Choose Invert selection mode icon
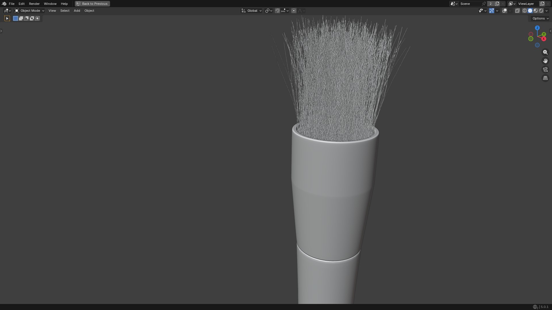The image size is (552, 310). click(x=32, y=18)
